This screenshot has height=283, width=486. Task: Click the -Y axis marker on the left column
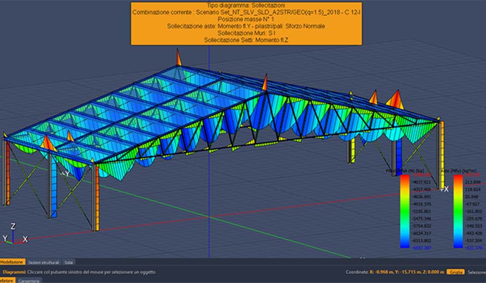(64, 174)
